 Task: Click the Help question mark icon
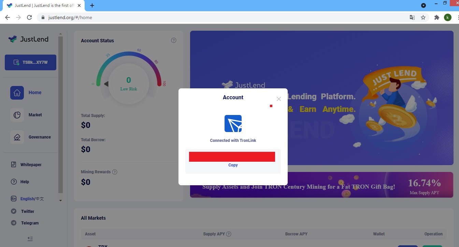coord(14,182)
